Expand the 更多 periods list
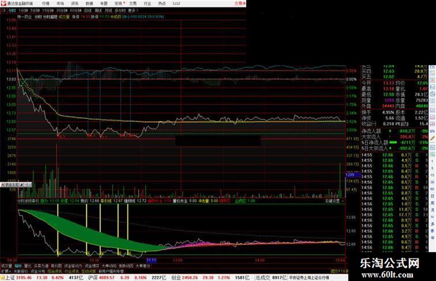 tap(133, 11)
